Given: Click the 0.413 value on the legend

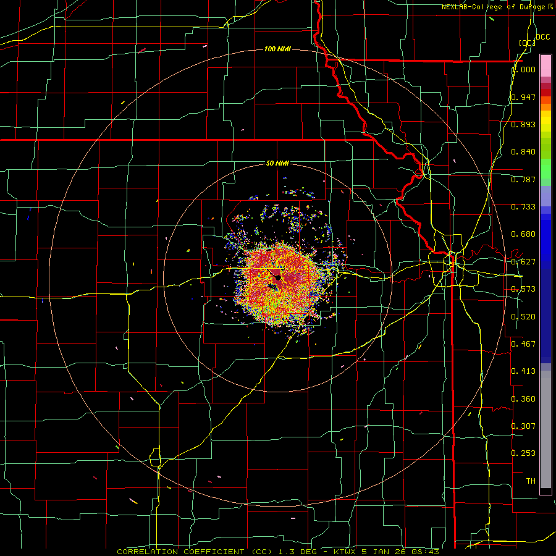Looking at the screenshot, I should (523, 371).
